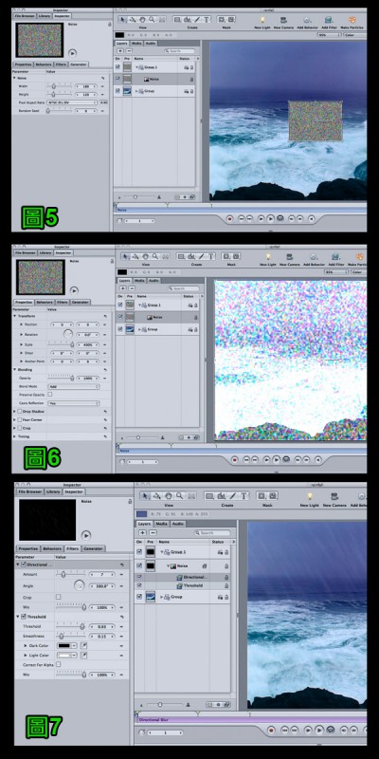
Task: Reset the Threshold filter parameters arrow
Action: point(121,617)
